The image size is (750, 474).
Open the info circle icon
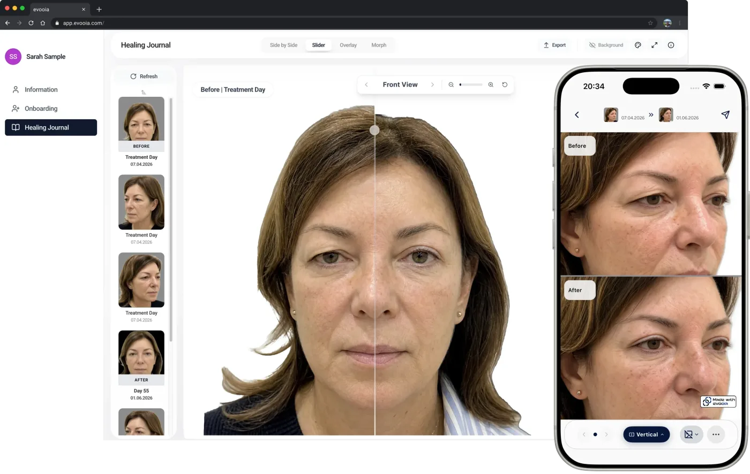coord(671,45)
